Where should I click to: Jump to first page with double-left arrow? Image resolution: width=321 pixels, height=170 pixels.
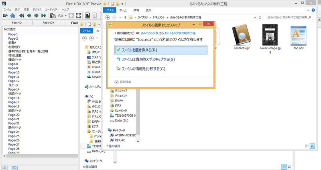click(x=22, y=16)
